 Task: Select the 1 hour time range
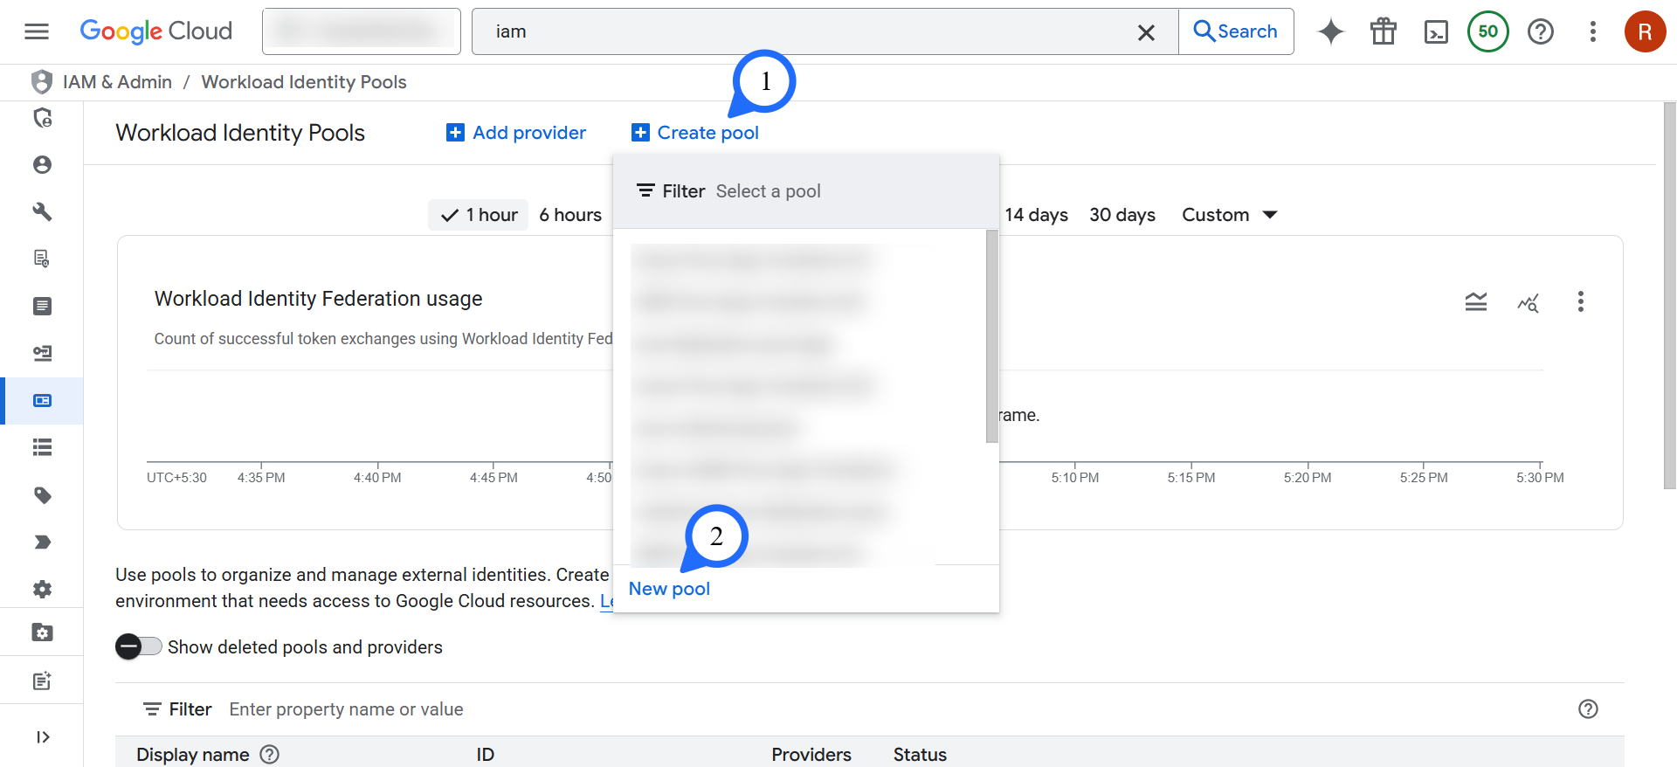(x=479, y=215)
